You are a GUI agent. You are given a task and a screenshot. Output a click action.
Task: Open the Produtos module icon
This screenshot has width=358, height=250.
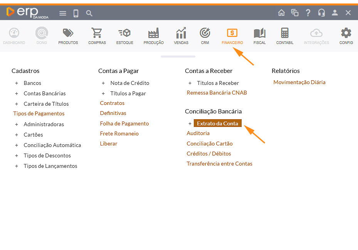68,35
